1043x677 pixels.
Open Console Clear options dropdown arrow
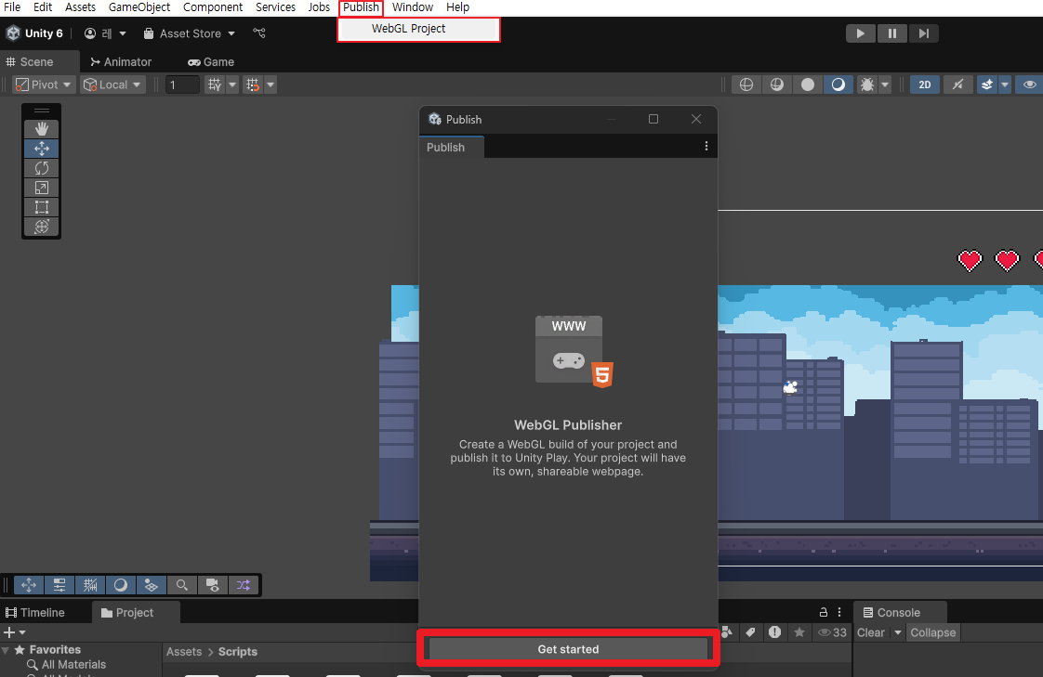897,632
